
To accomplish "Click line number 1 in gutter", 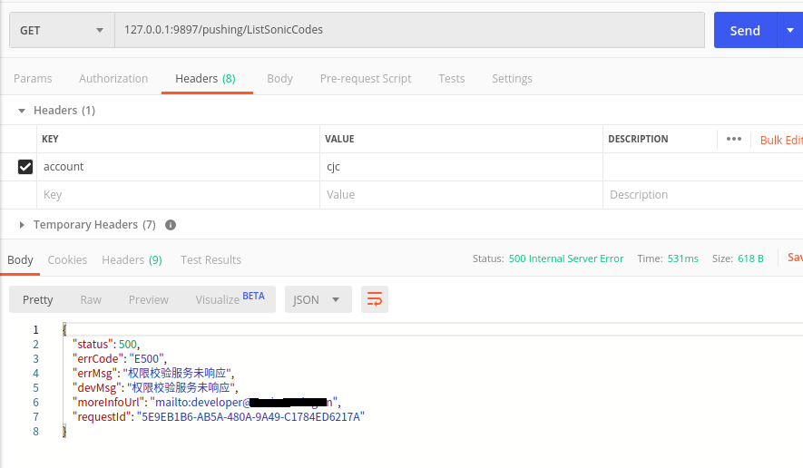I will (36, 329).
